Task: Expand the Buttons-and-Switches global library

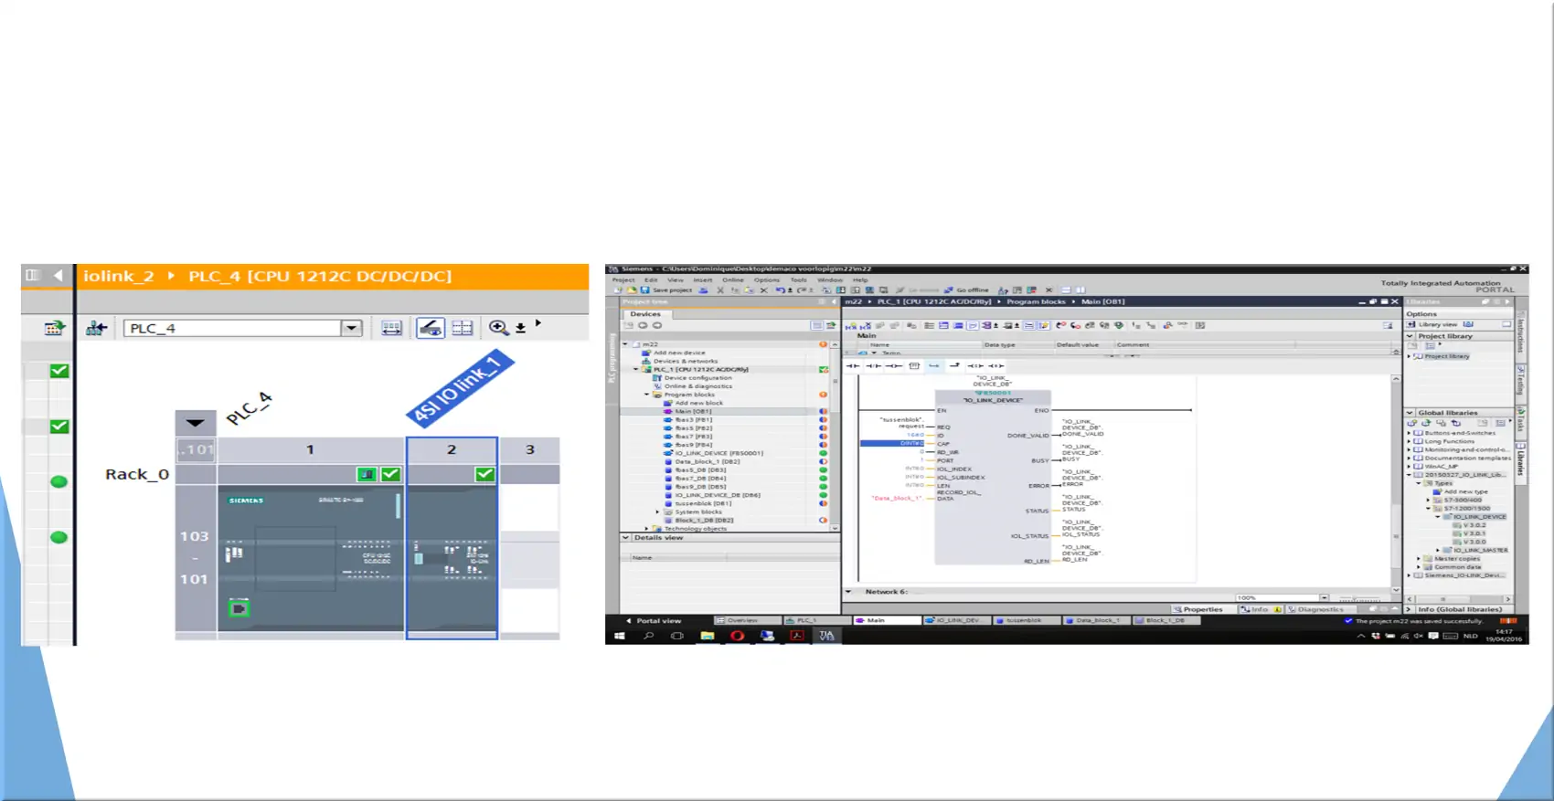Action: (x=1409, y=433)
